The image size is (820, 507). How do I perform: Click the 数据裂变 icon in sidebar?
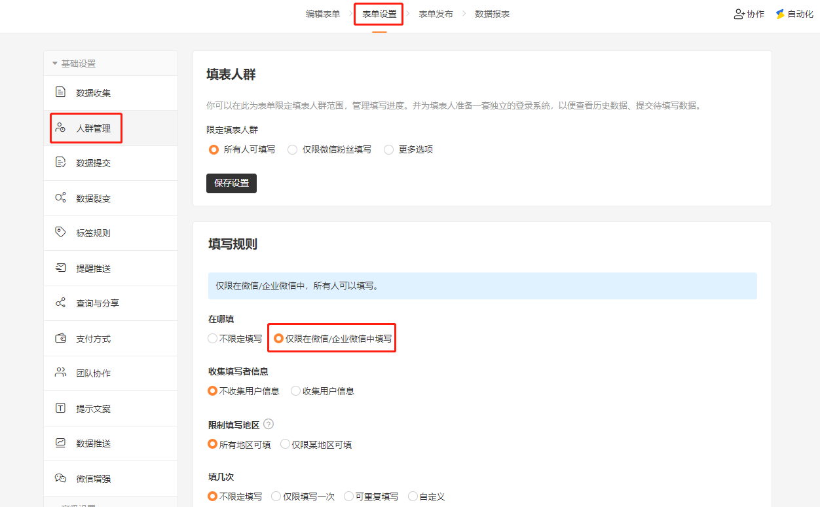pos(60,198)
